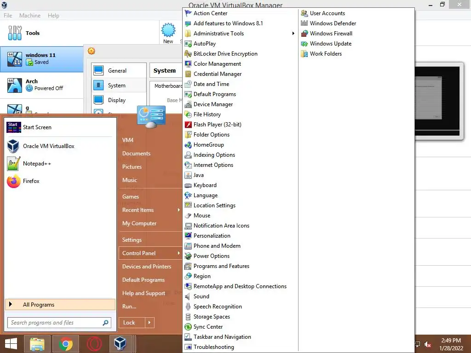Expand Recent Items submenu arrow
The width and height of the screenshot is (471, 353).
pyautogui.click(x=178, y=210)
